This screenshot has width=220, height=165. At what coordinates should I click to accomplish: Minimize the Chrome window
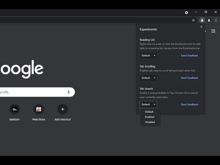point(196,12)
